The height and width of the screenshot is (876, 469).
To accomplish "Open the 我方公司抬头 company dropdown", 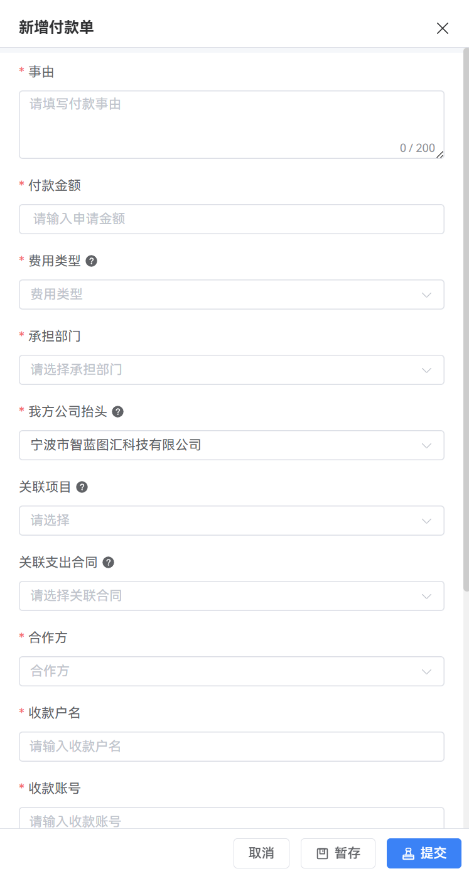I will (x=231, y=445).
